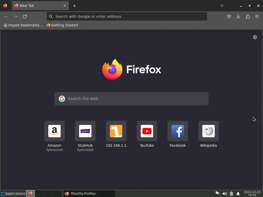This screenshot has height=197, width=263.
Task: Maximize the Firefox window
Action: pyautogui.click(x=250, y=6)
